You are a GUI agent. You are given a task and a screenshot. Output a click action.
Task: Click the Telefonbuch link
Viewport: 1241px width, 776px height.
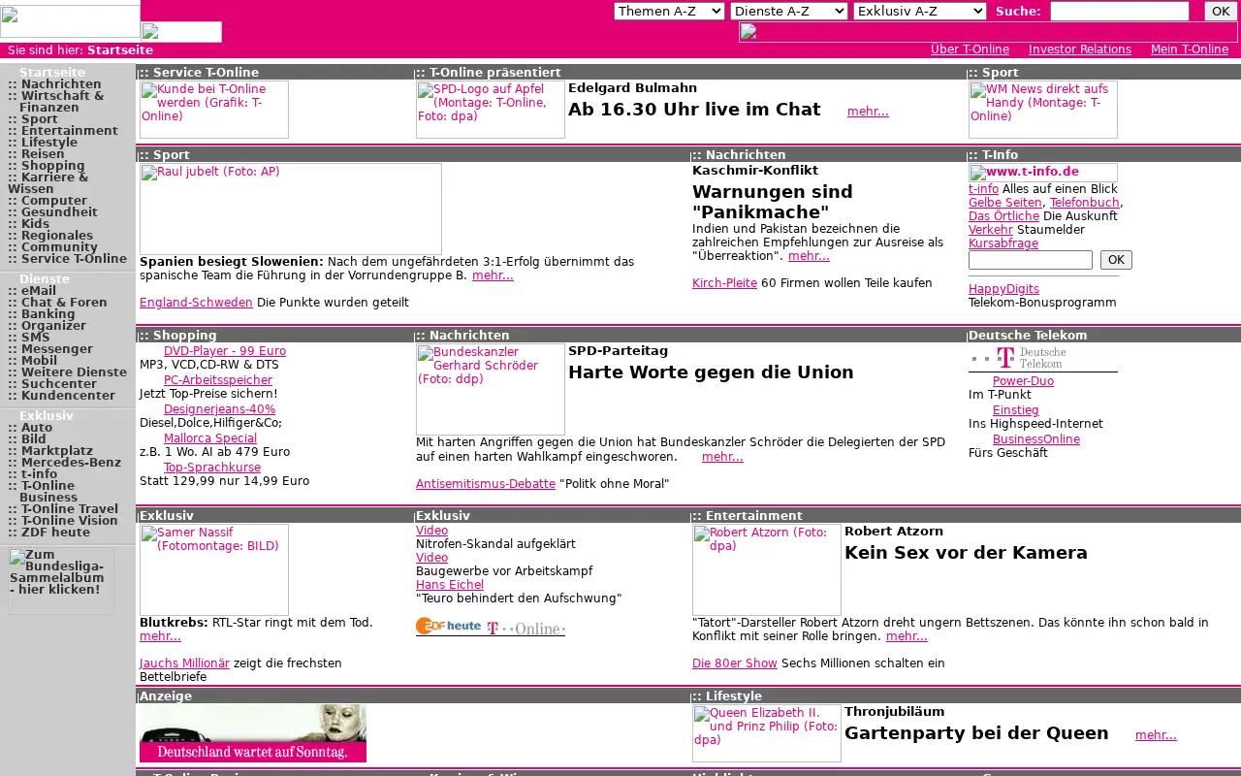coord(1085,203)
